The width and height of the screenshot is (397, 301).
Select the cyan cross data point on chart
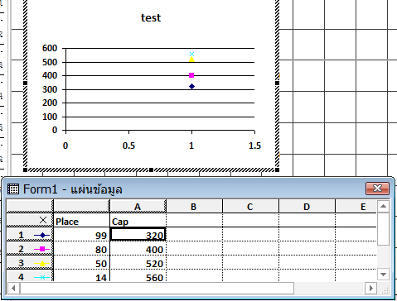pos(191,54)
